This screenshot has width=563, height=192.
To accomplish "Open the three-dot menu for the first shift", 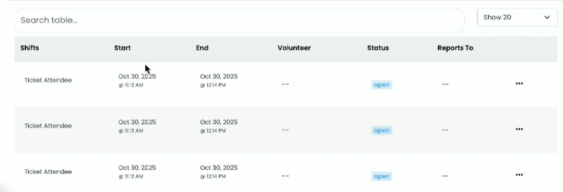I will [519, 84].
